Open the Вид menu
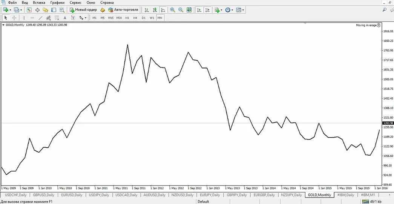394x204 pixels. point(25,3)
